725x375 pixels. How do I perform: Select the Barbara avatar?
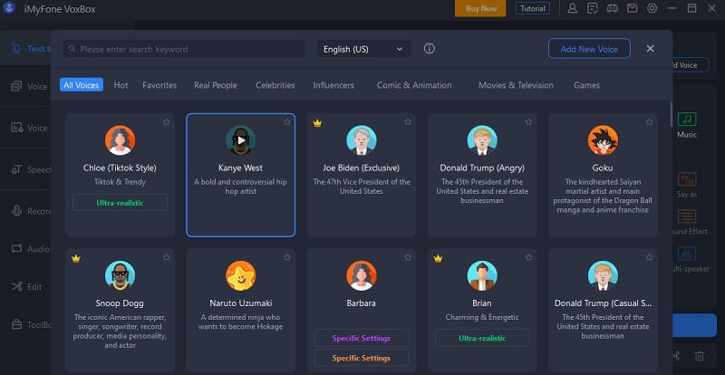click(x=362, y=275)
